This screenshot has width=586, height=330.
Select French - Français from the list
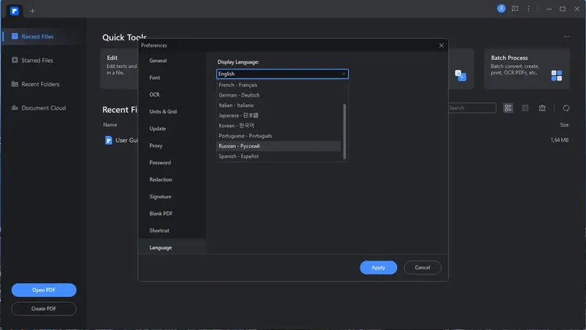point(278,85)
